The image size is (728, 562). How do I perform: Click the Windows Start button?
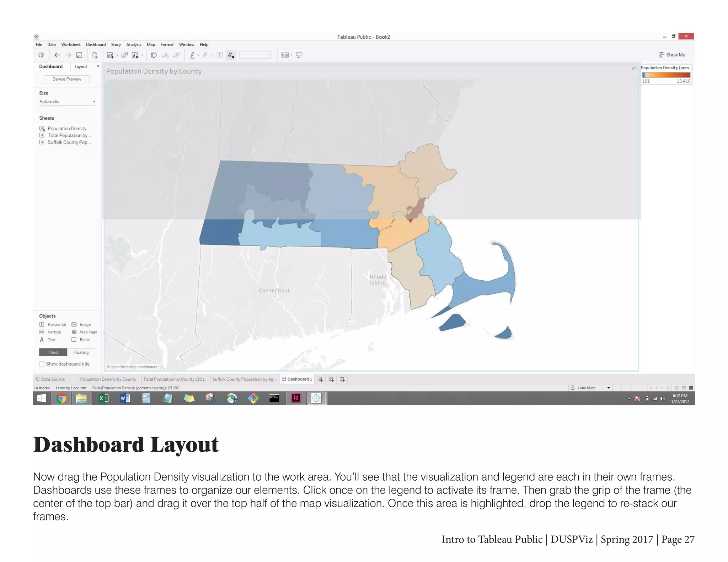pyautogui.click(x=42, y=399)
